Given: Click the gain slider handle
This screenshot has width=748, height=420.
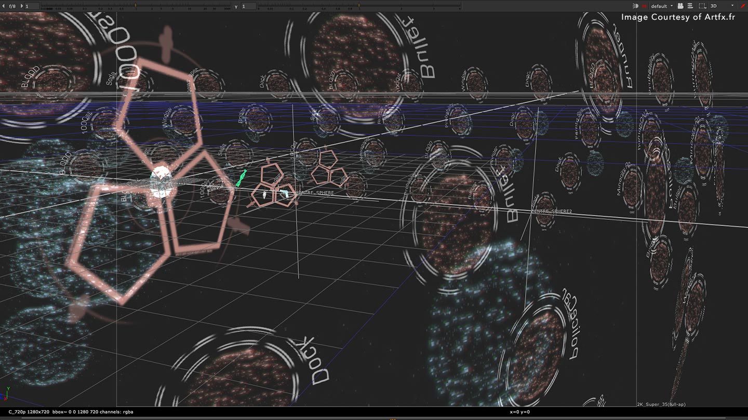Looking at the screenshot, I should [x=136, y=6].
